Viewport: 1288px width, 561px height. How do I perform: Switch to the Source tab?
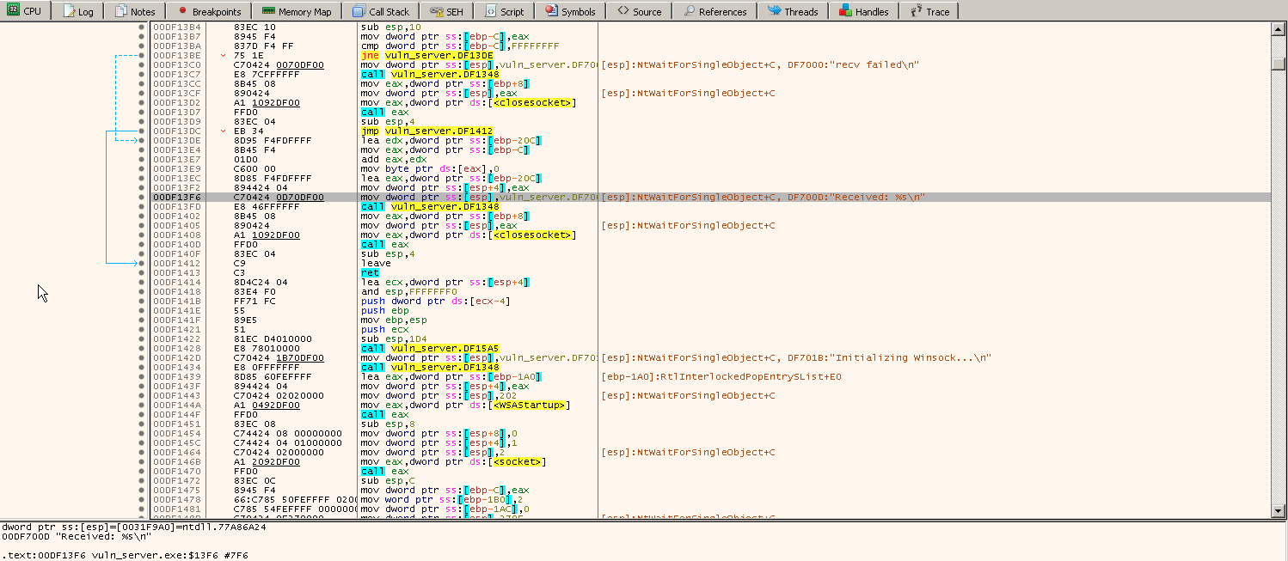(639, 11)
